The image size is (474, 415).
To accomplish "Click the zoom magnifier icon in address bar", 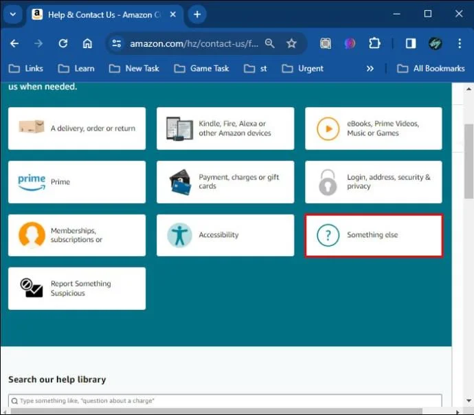I will click(270, 43).
